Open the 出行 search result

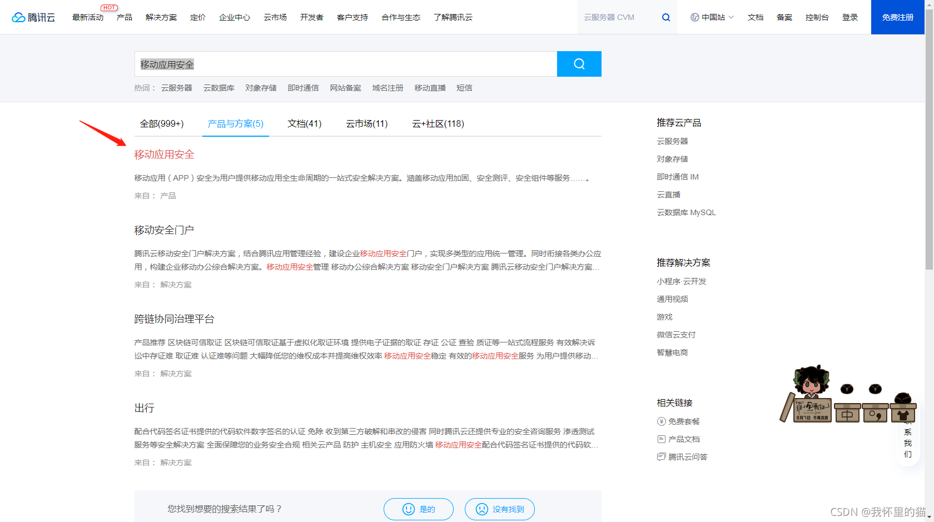(144, 408)
